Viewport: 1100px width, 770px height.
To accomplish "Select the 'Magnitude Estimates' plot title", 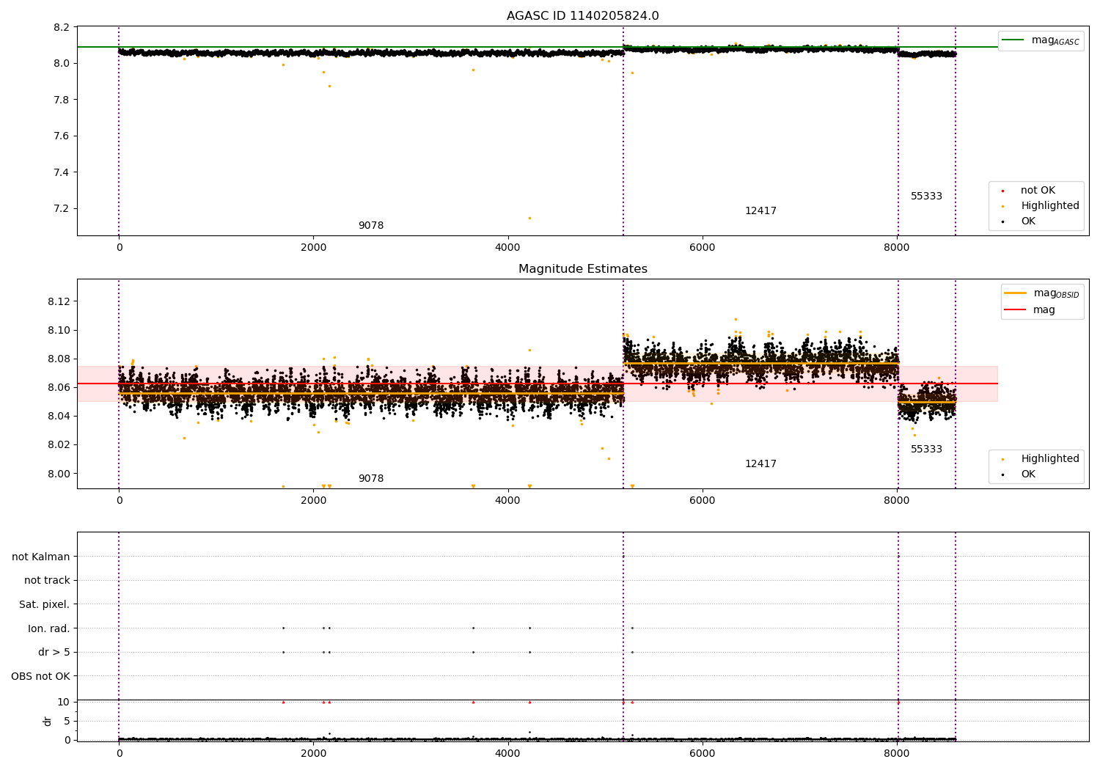I will pos(582,269).
